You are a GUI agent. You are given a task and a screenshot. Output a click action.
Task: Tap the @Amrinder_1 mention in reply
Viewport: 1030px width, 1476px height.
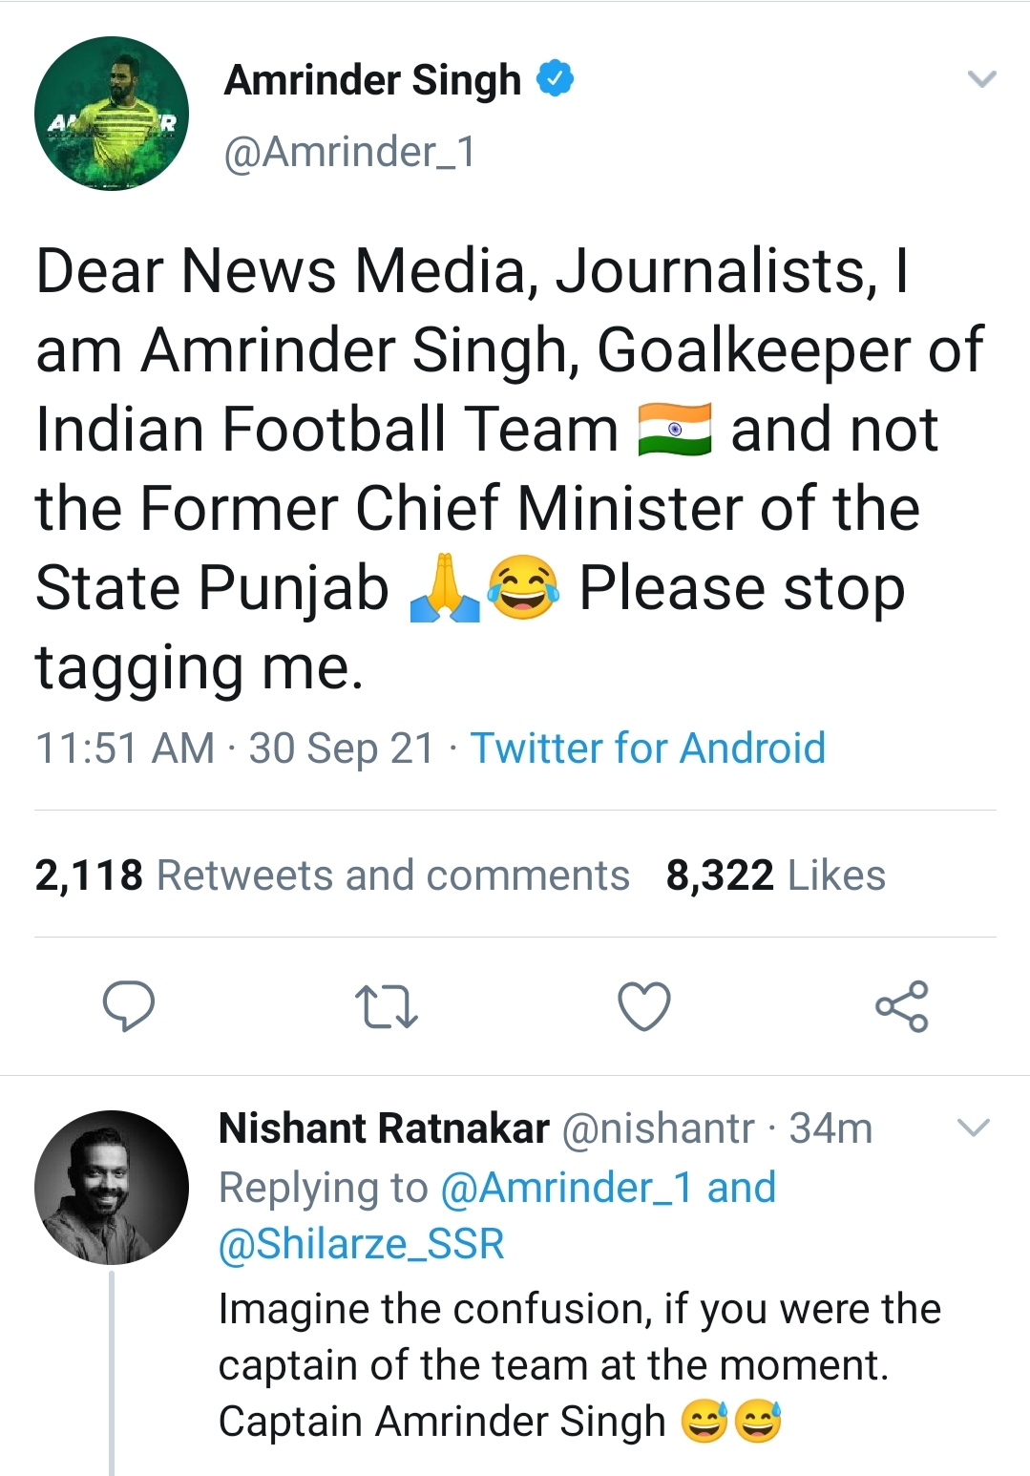(565, 1188)
